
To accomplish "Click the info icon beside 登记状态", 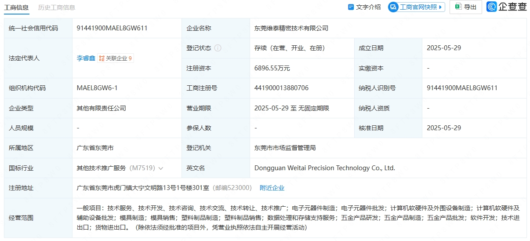I will (x=218, y=48).
